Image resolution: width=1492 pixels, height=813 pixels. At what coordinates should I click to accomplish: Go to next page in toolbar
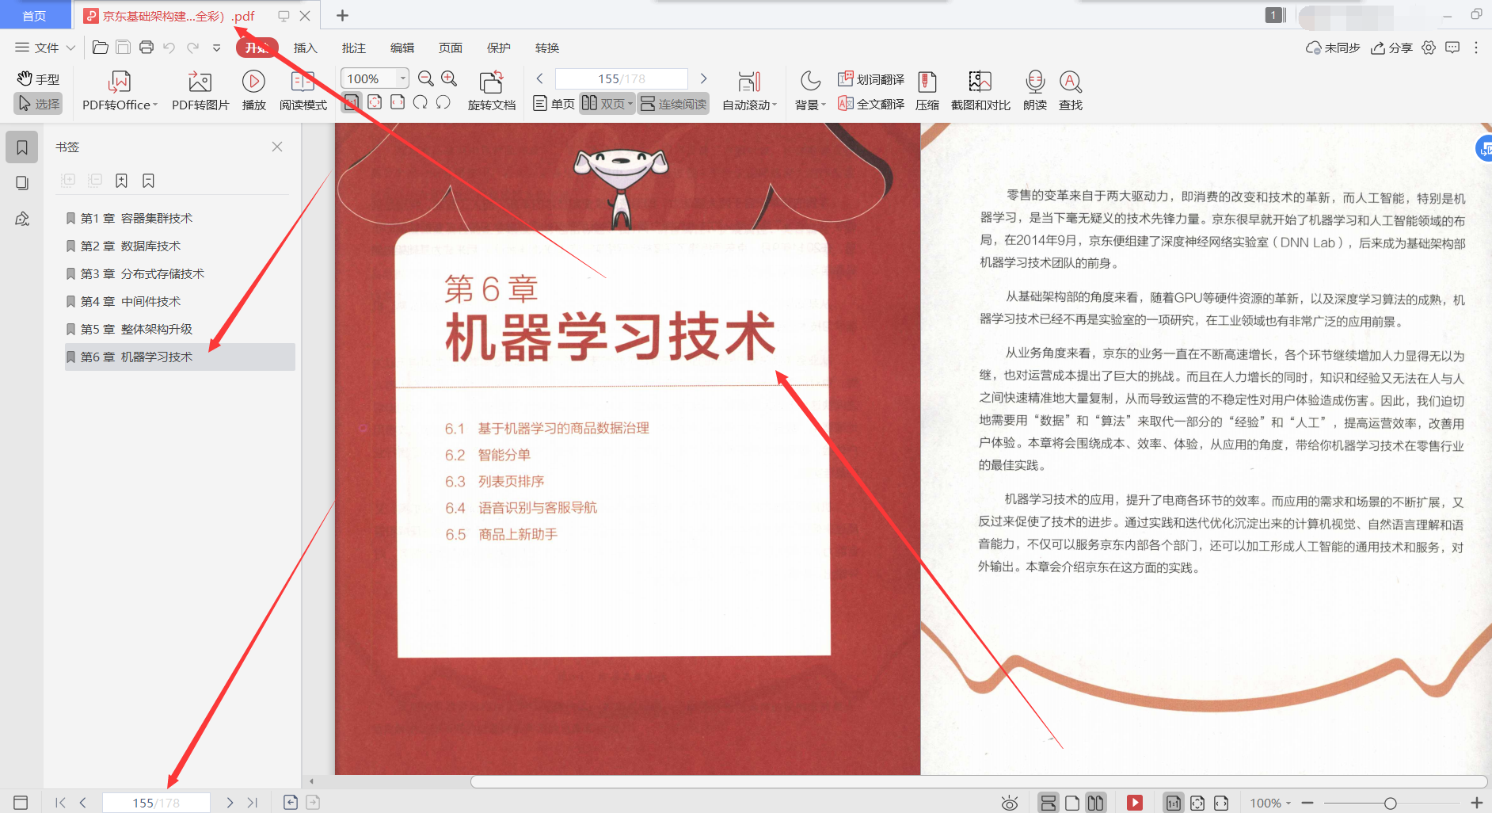point(703,78)
